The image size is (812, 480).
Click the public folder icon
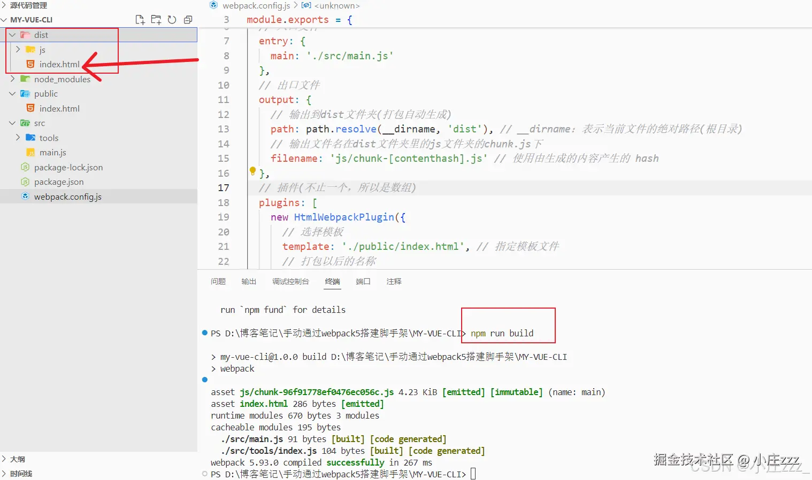click(25, 93)
